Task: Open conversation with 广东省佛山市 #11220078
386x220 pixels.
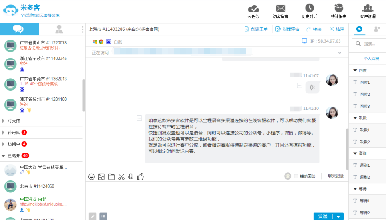Action: coord(42,45)
